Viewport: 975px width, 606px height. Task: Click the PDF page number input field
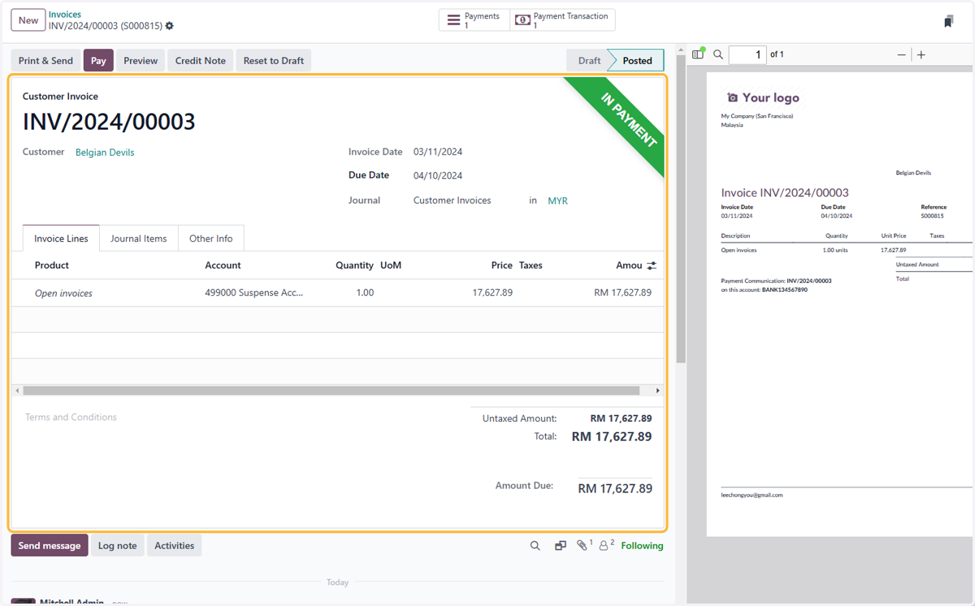pos(747,54)
